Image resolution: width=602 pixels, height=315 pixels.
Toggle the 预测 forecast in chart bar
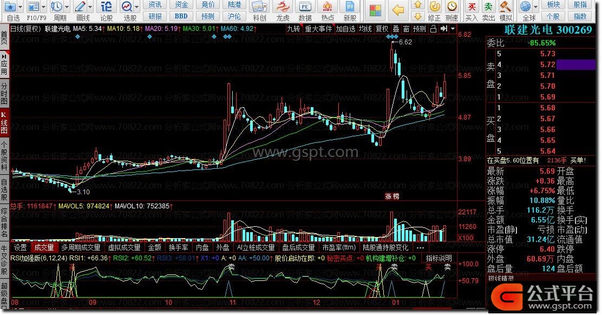[x=419, y=29]
